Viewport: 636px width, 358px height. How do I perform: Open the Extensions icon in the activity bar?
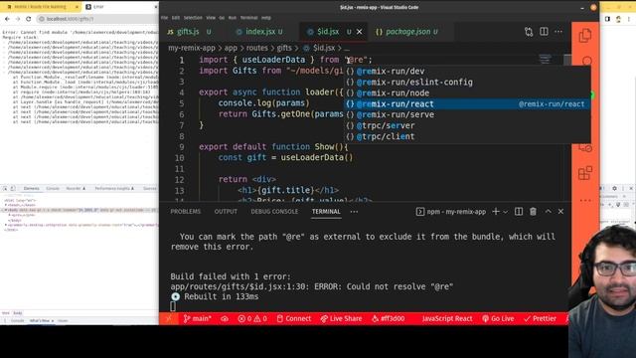(x=585, y=173)
